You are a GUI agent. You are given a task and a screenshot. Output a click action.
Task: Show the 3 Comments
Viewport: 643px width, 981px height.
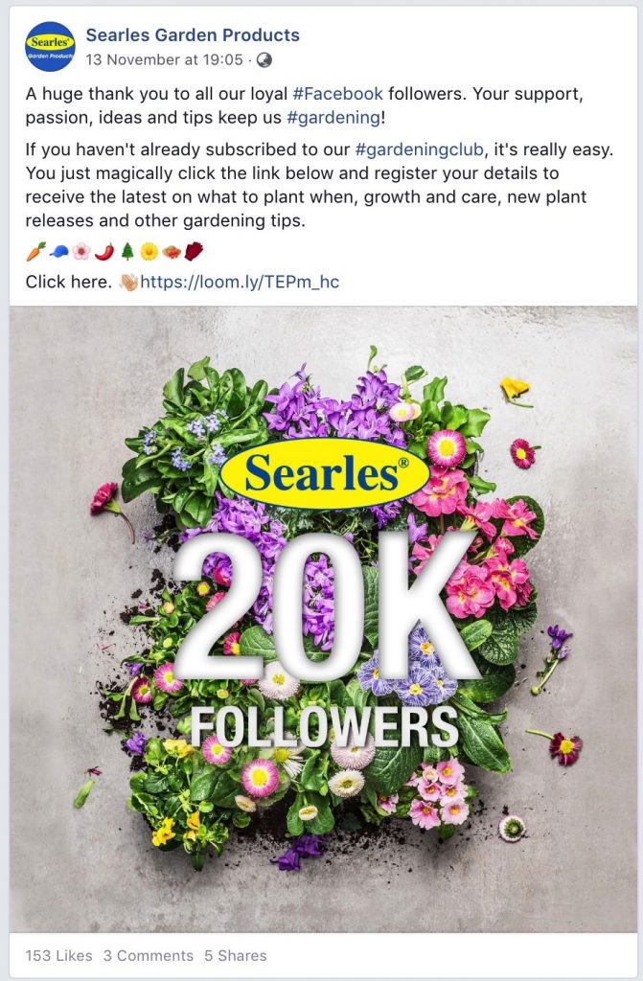(149, 955)
